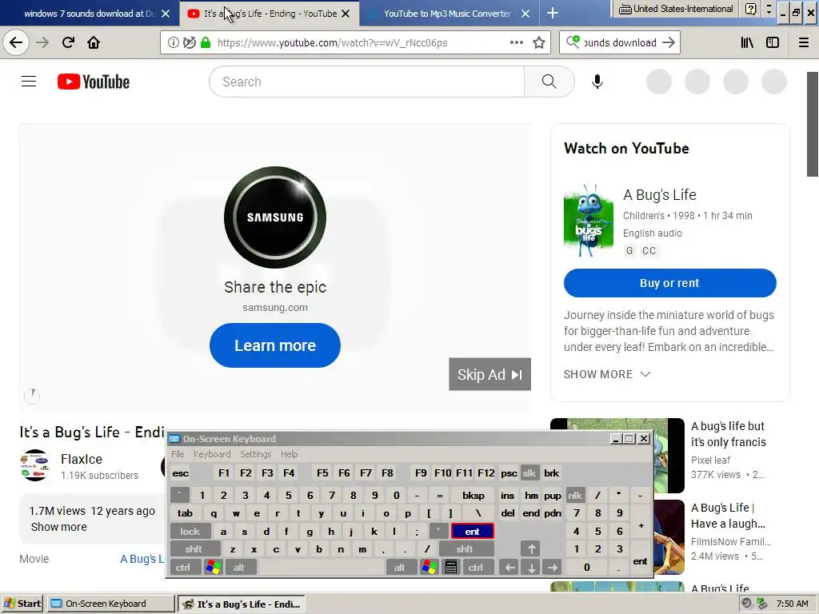This screenshot has height=614, width=819.
Task: Toggle the nlk num lock key
Action: coord(575,496)
